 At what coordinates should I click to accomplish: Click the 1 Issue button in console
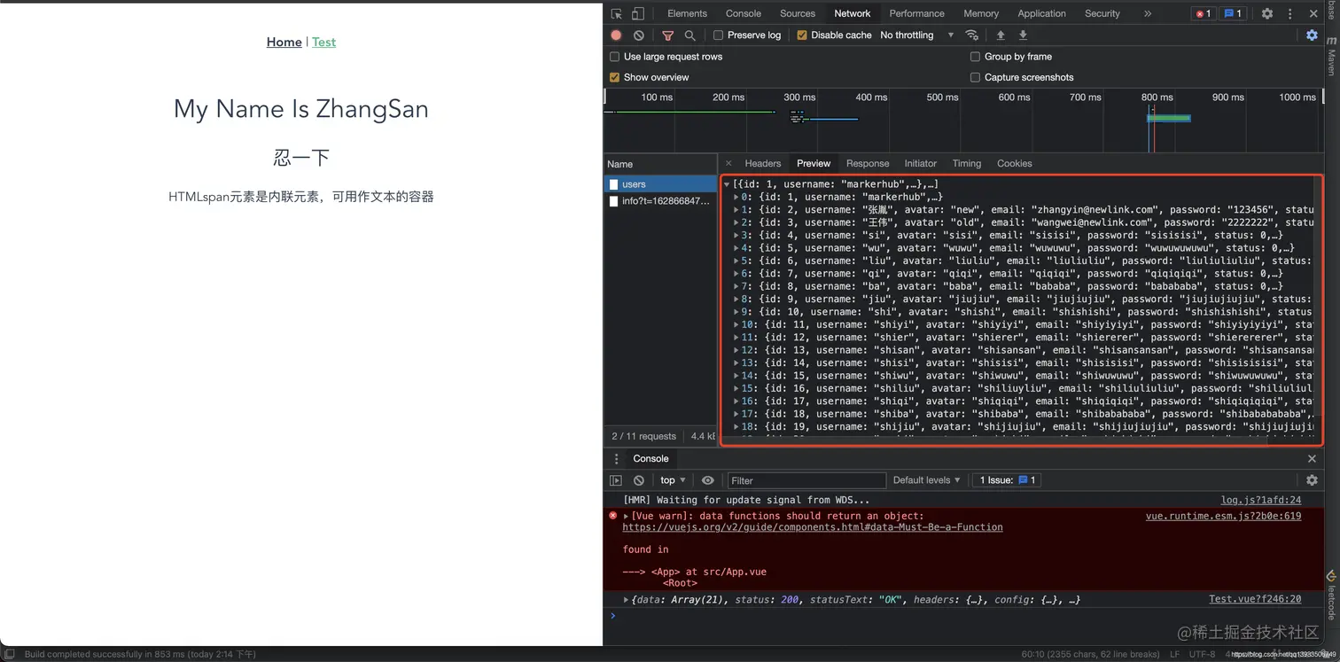coord(1007,480)
